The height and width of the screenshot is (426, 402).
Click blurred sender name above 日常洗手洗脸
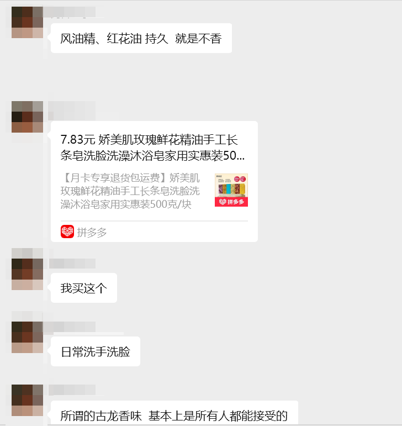pyautogui.click(x=70, y=327)
